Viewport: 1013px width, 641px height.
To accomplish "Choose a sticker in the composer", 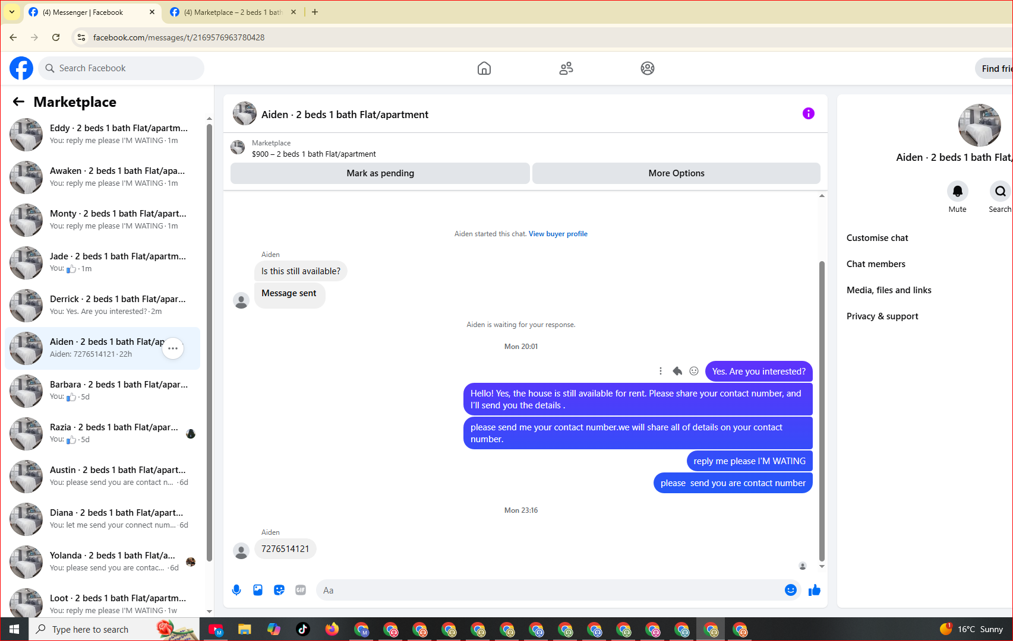I will [x=279, y=590].
